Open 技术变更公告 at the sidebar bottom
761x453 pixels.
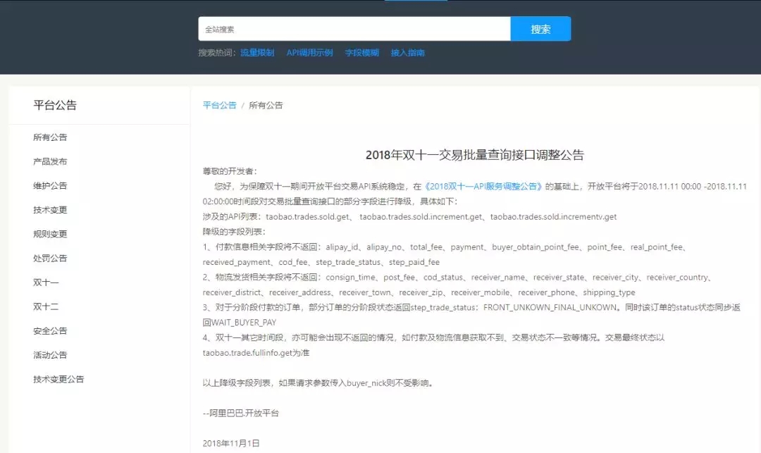(58, 379)
